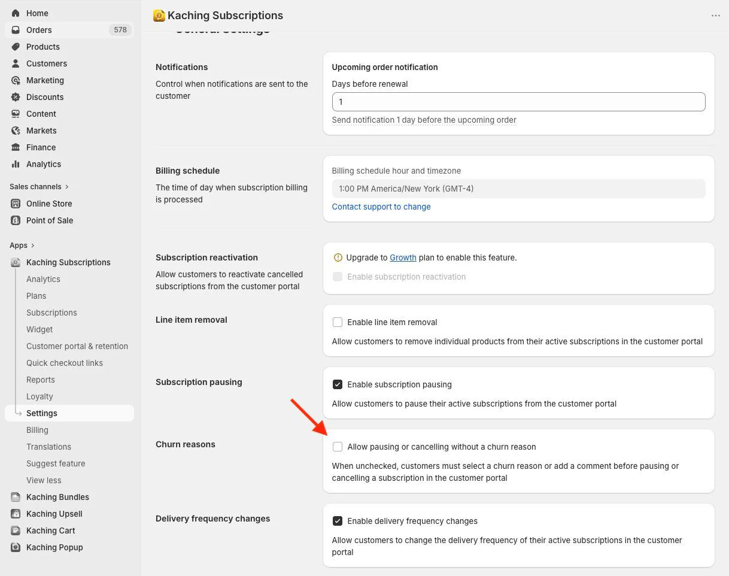Expand the Sales channels section chevron
The height and width of the screenshot is (576, 729).
[x=67, y=187]
